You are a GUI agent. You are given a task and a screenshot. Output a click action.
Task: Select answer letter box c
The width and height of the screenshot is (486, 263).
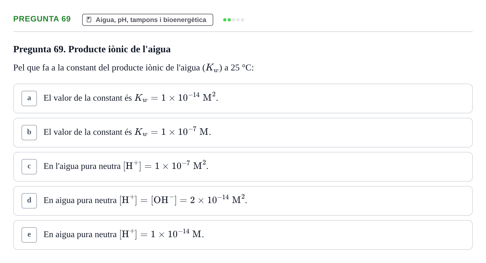click(x=29, y=167)
